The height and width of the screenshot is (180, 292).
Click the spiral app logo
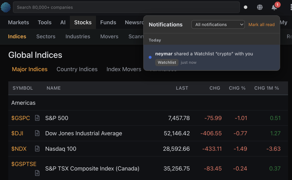click(5, 7)
